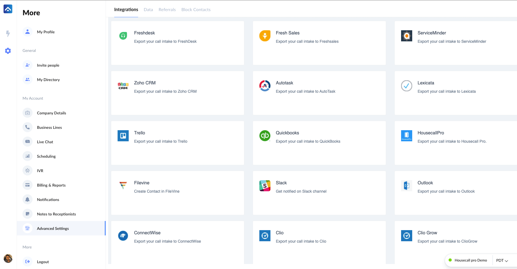The height and width of the screenshot is (269, 517).
Task: Click the My Directory icon
Action: (x=28, y=80)
